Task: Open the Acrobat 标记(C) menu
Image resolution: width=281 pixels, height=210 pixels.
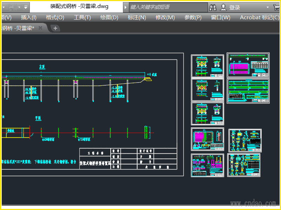Action: click(260, 17)
